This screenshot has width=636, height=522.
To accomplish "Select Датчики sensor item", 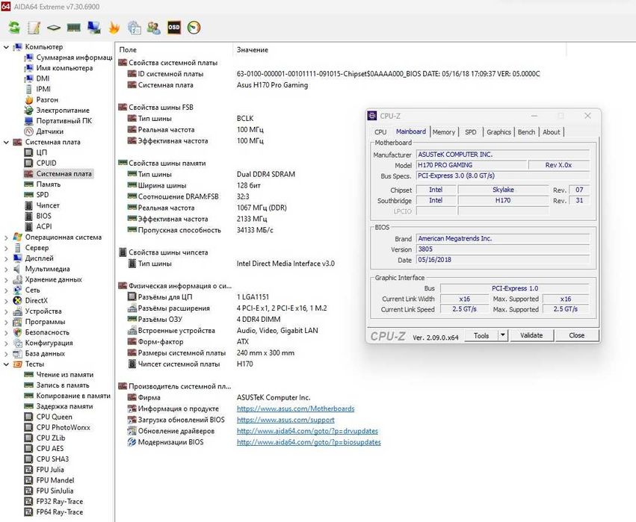I will (x=50, y=131).
